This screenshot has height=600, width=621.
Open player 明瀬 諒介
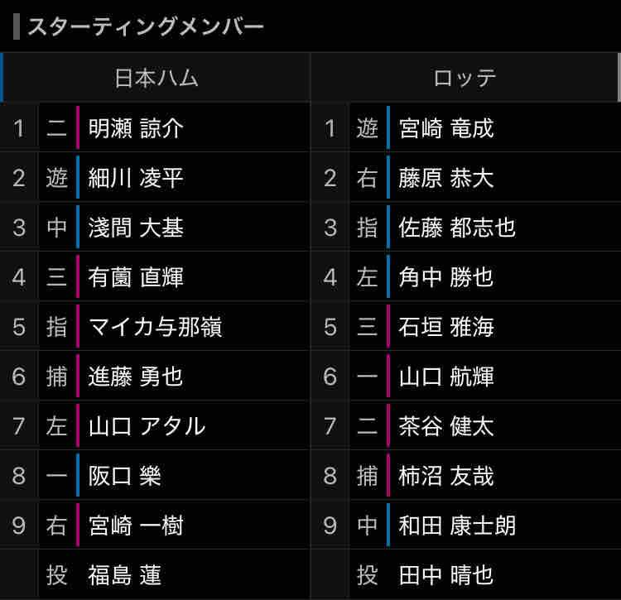tap(136, 128)
